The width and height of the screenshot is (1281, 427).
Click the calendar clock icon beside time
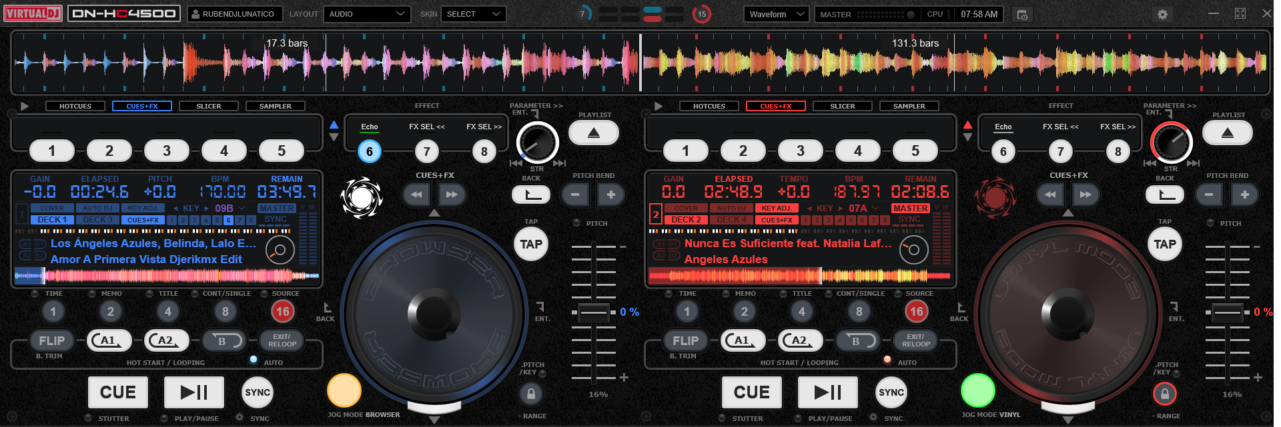[1021, 14]
